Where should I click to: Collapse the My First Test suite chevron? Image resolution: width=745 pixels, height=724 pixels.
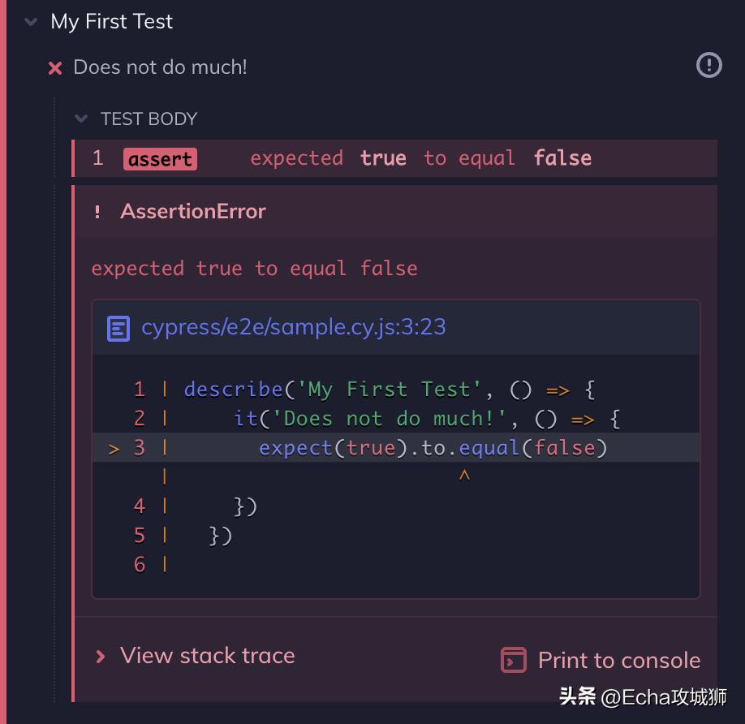32,22
